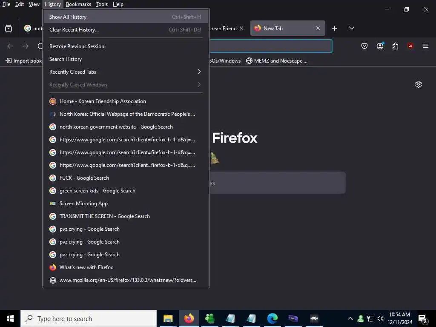Open the hamburger application menu
This screenshot has height=327, width=436.
(x=426, y=46)
